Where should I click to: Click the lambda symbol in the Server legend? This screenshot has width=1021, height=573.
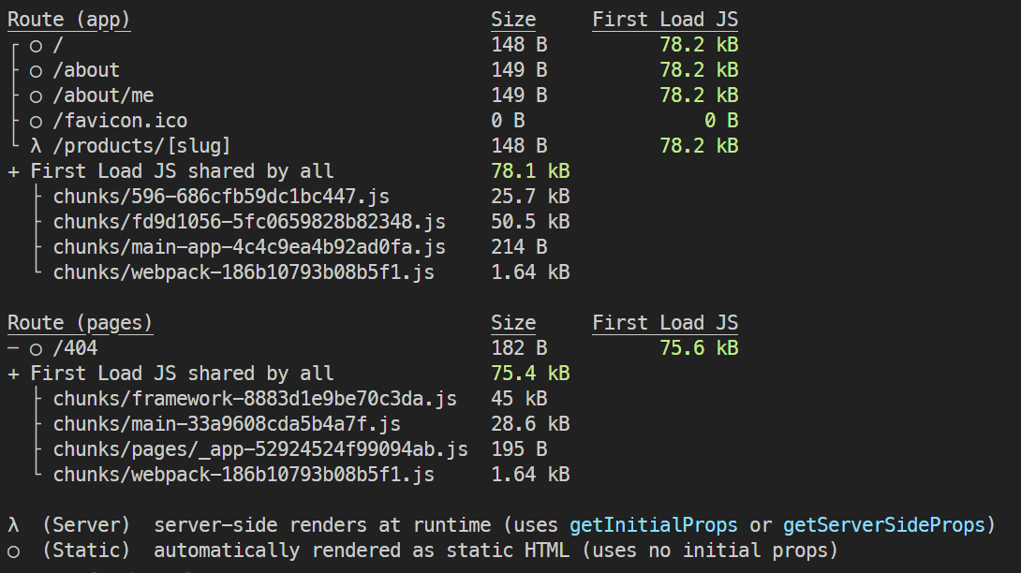[x=14, y=525]
